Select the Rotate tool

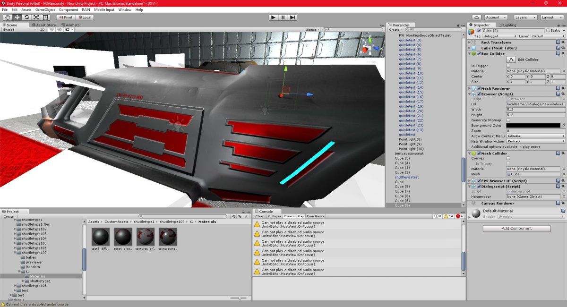click(26, 17)
